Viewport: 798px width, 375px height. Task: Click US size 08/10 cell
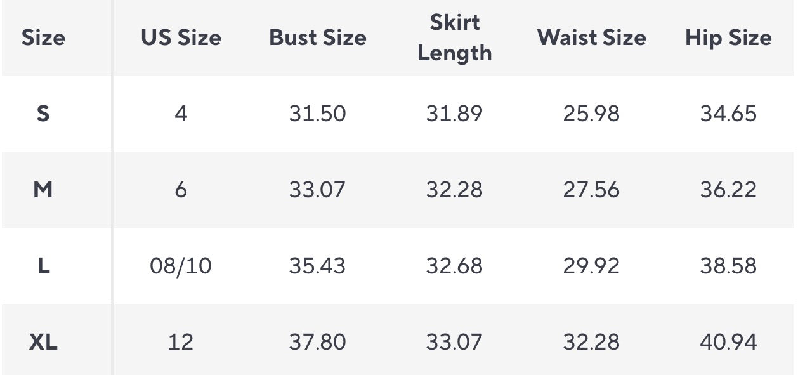pyautogui.click(x=181, y=266)
